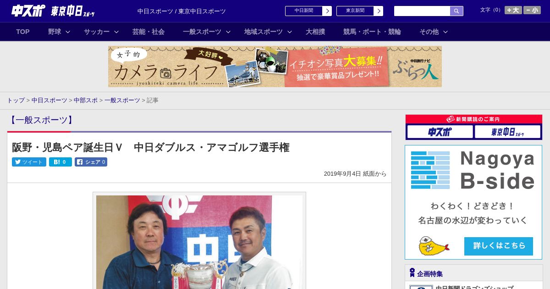Expand the 野球 dropdown chevron
This screenshot has height=289, width=550.
pos(68,32)
